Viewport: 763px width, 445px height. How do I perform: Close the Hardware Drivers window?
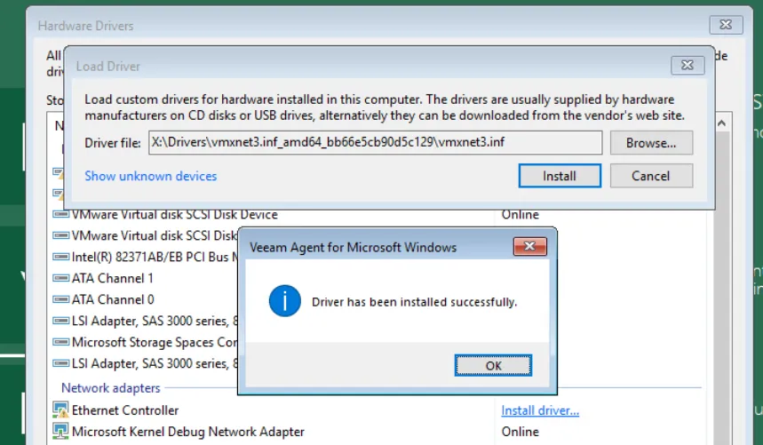(726, 25)
